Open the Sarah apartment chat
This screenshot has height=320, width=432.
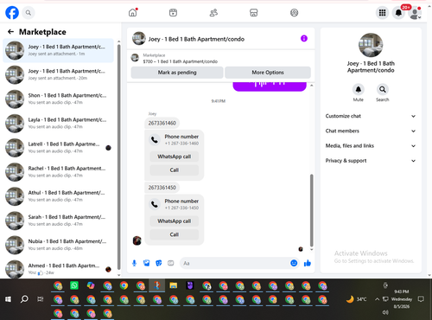(58, 221)
